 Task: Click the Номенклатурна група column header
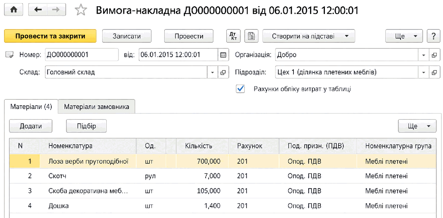(x=396, y=146)
